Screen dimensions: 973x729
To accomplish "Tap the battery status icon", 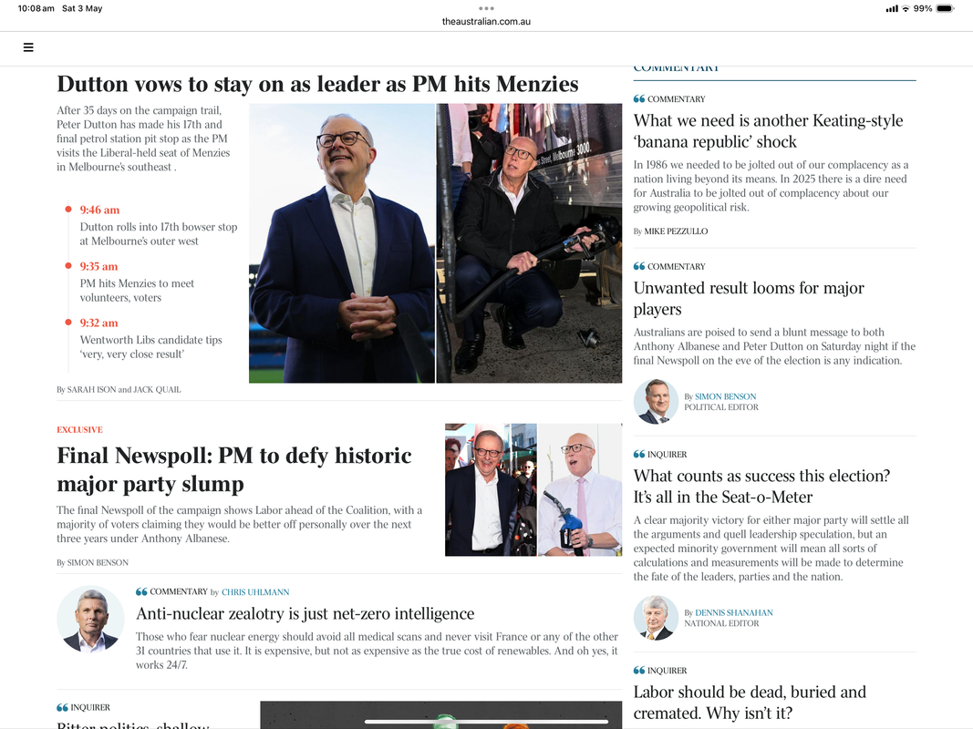I will (945, 9).
